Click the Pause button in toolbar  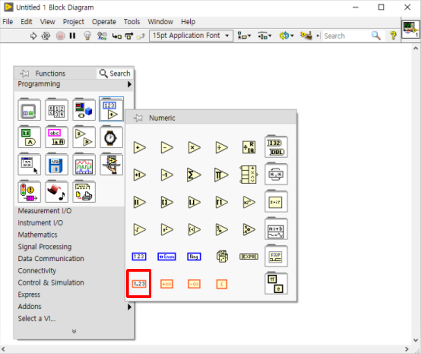(x=72, y=35)
